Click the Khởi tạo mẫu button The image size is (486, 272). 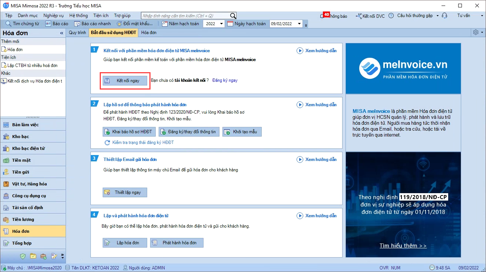[x=242, y=132]
